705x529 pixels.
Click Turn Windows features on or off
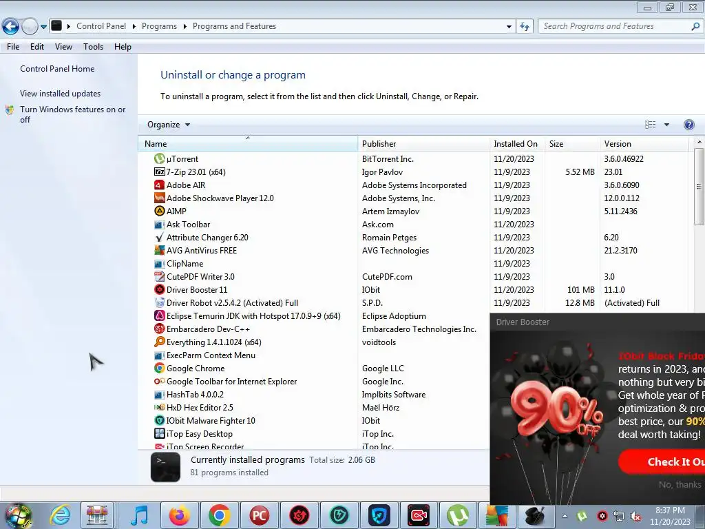(x=72, y=114)
